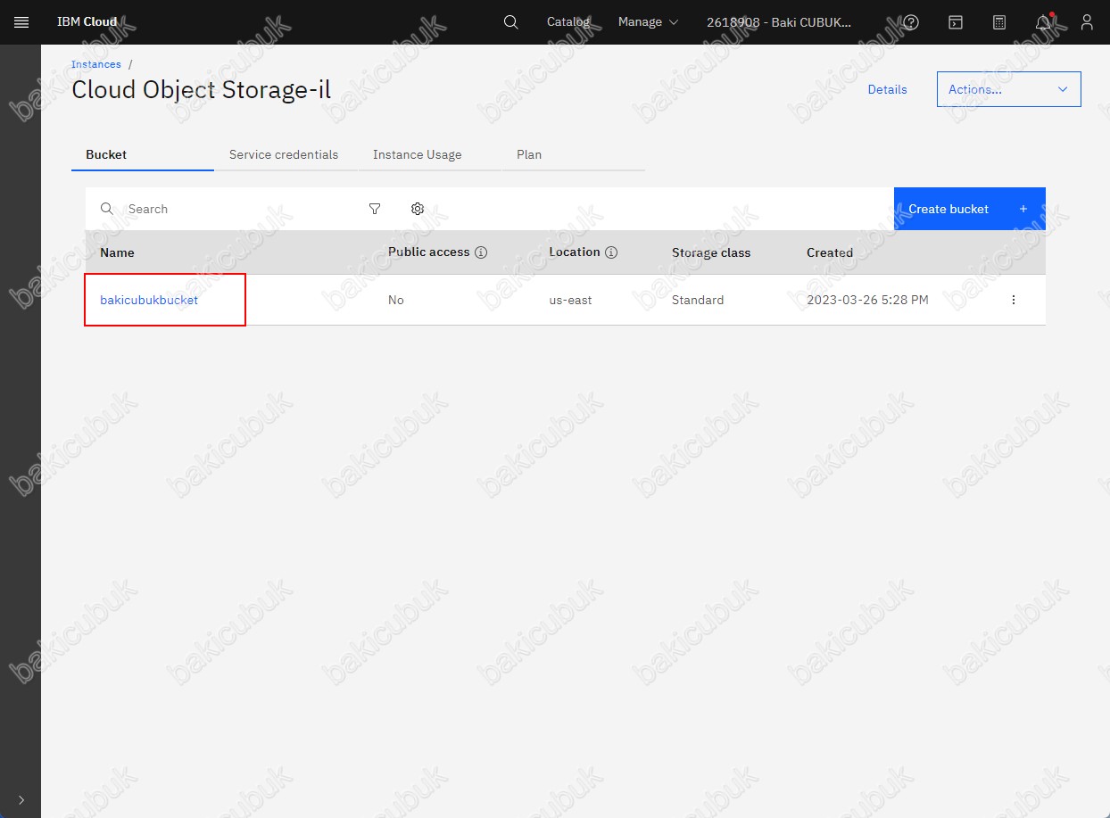The height and width of the screenshot is (818, 1110).
Task: Open the table filter funnel icon
Action: coord(375,209)
